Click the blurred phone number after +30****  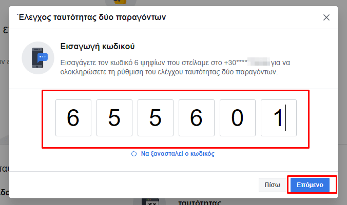coord(259,62)
